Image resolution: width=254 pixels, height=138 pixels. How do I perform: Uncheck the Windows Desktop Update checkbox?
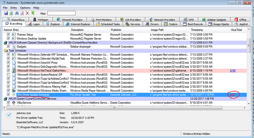[x=8, y=38]
